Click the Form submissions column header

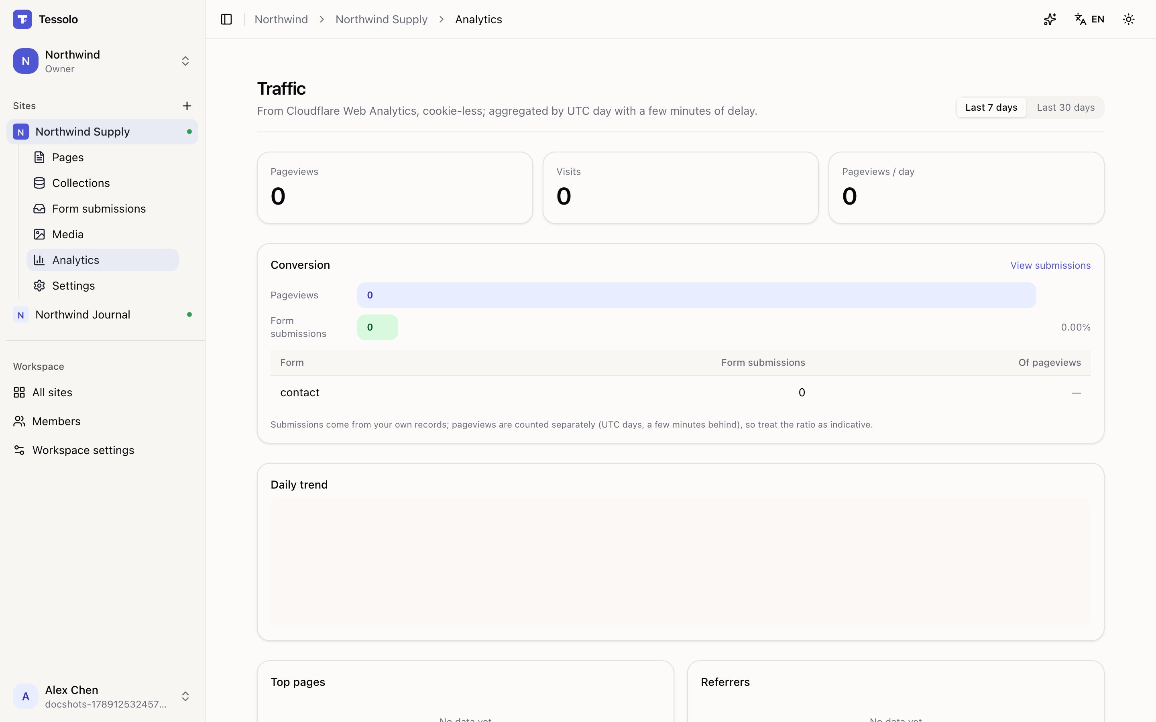coord(763,363)
